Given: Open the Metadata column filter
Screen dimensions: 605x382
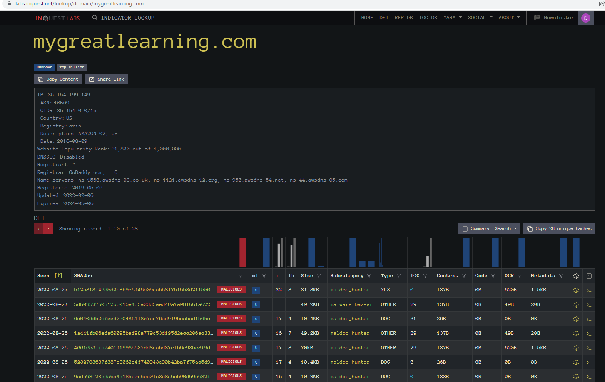Looking at the screenshot, I should tap(561, 276).
